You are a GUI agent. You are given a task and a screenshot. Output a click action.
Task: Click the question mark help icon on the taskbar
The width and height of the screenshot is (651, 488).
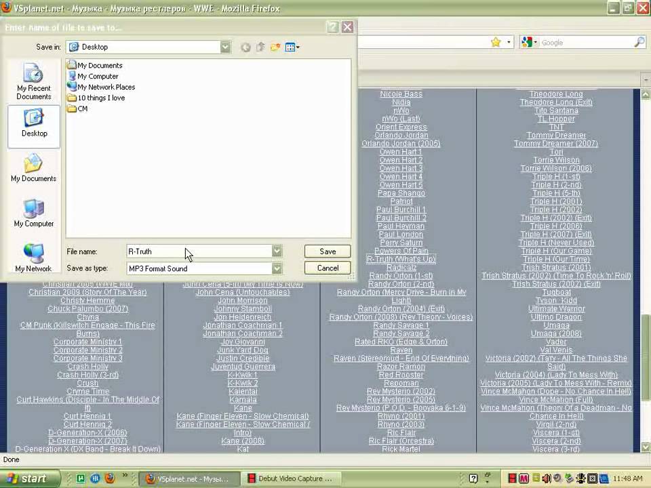tap(473, 479)
